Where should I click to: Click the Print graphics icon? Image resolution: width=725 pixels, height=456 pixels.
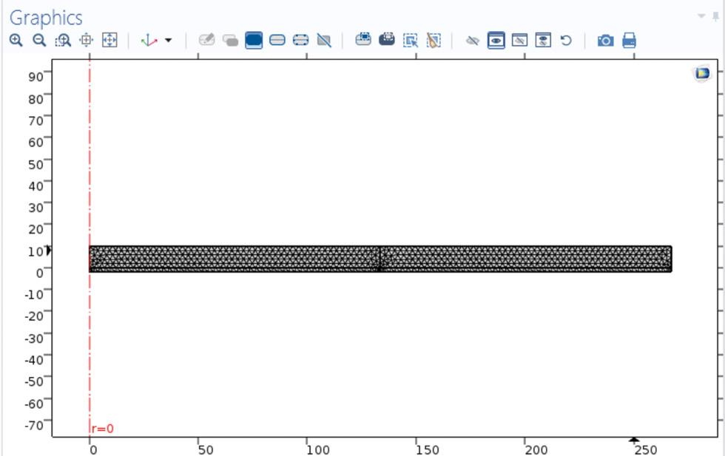630,40
